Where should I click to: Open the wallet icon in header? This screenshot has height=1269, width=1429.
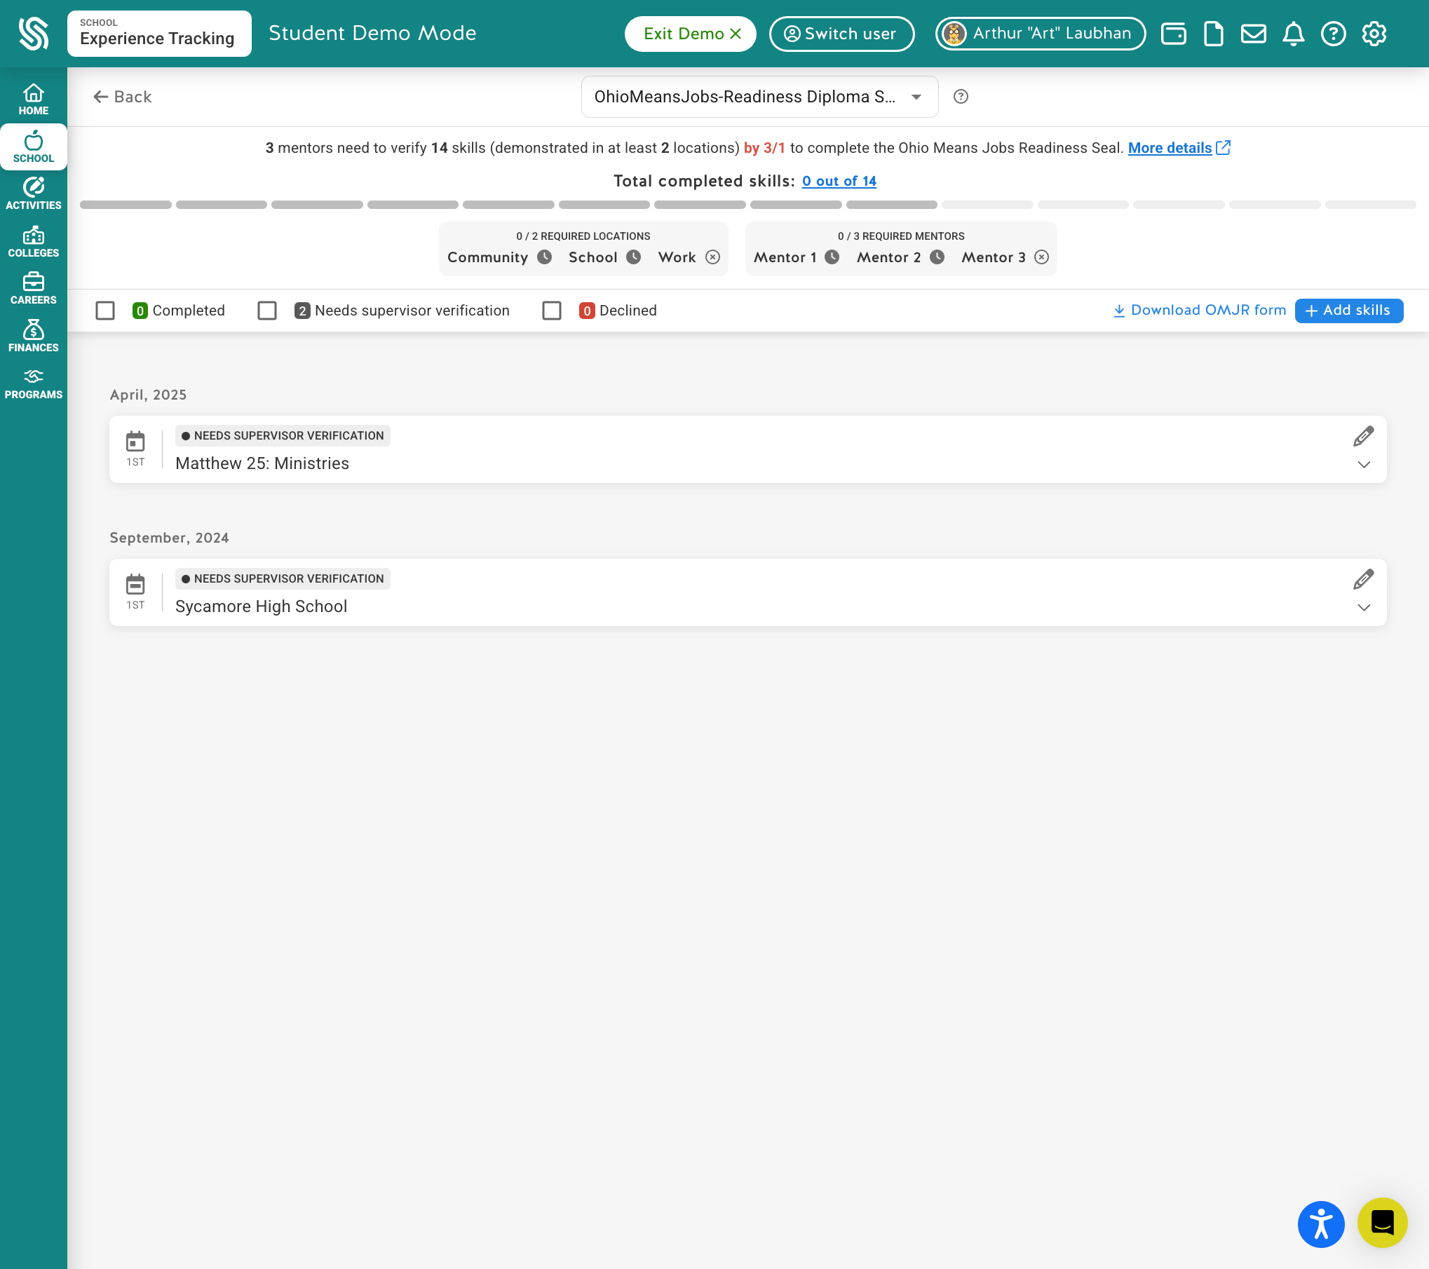1173,34
